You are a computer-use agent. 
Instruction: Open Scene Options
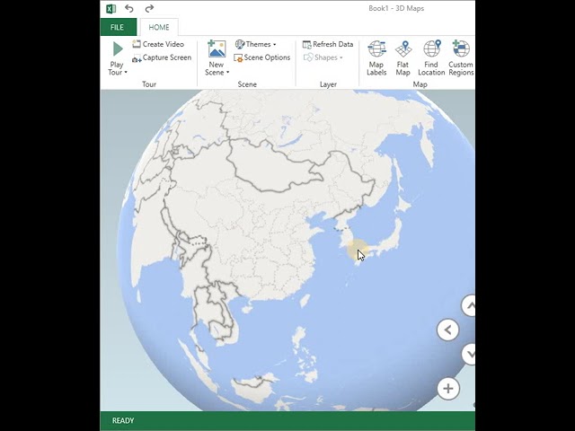tap(261, 57)
